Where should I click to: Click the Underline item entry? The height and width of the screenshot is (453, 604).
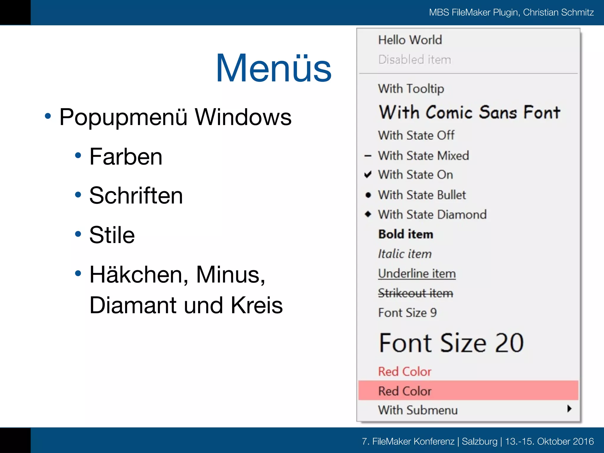point(417,273)
